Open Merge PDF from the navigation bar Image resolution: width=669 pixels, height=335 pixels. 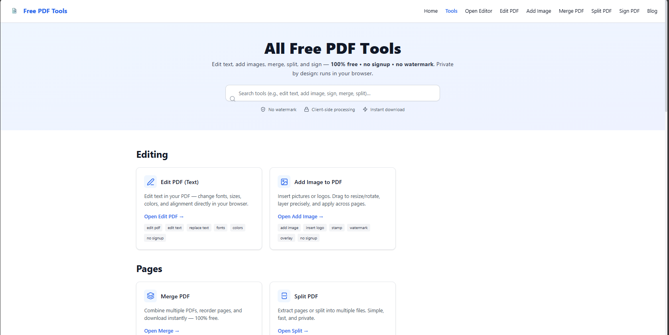pyautogui.click(x=571, y=11)
